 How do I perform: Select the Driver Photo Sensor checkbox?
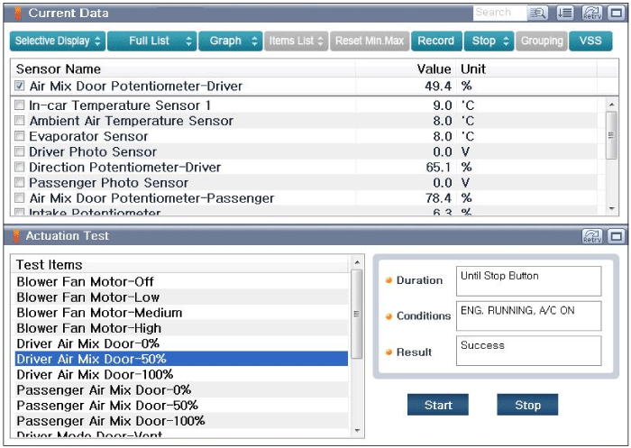tap(19, 151)
